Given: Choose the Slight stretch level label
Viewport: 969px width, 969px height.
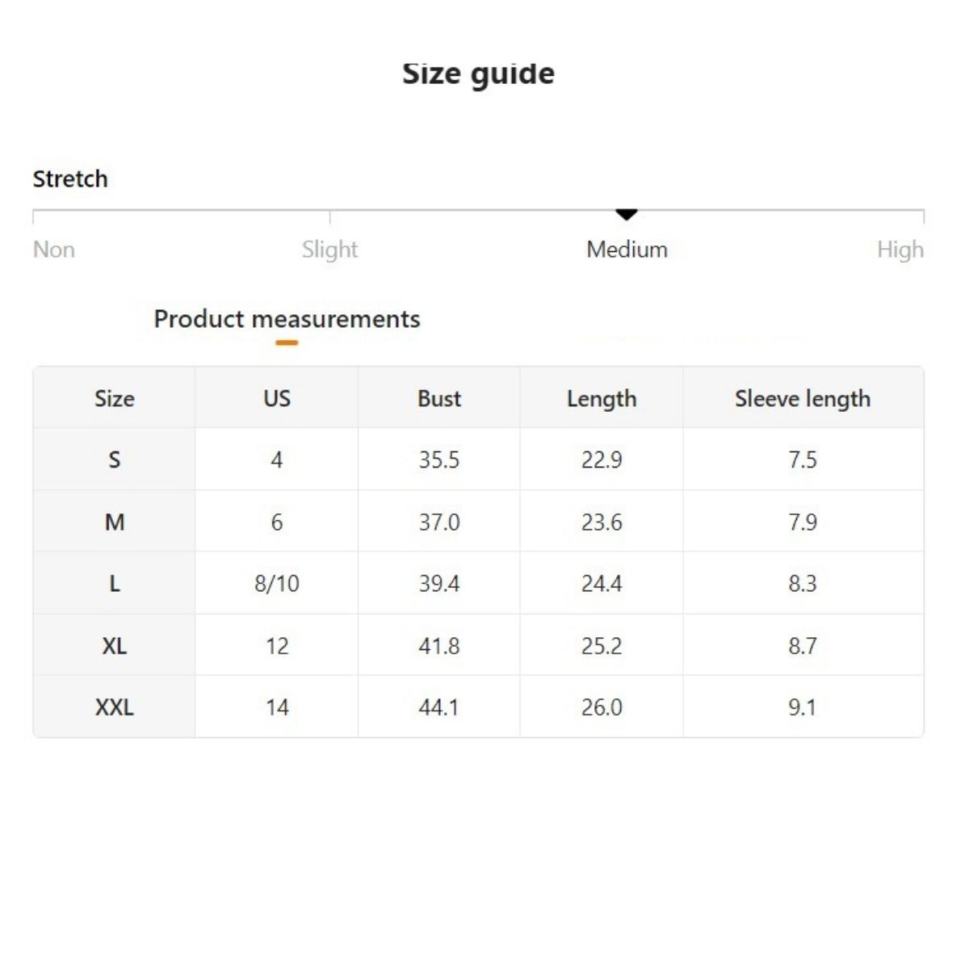Looking at the screenshot, I should 329,250.
